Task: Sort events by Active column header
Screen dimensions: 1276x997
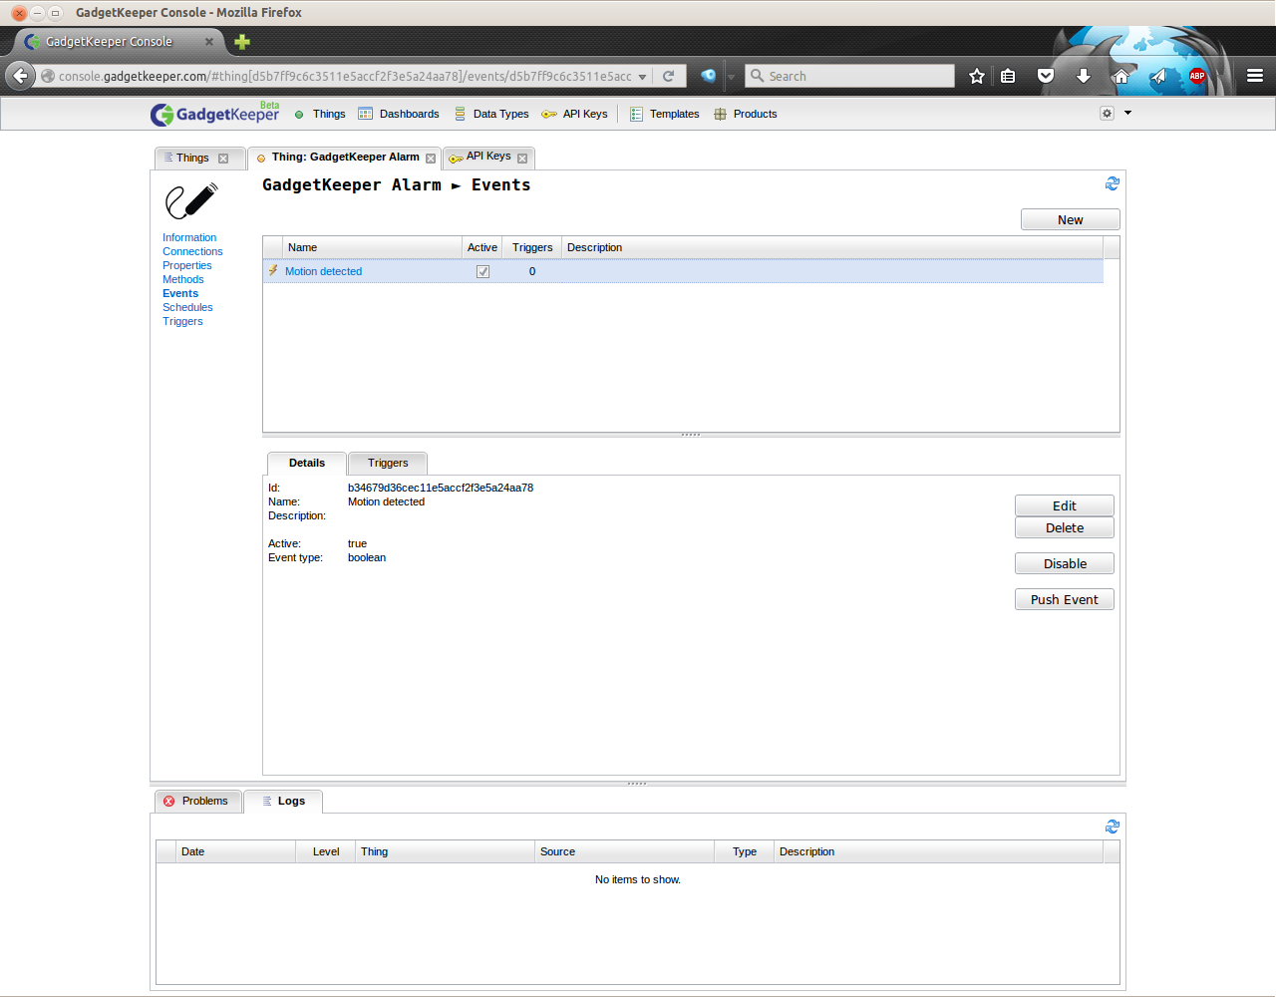Action: tap(482, 247)
